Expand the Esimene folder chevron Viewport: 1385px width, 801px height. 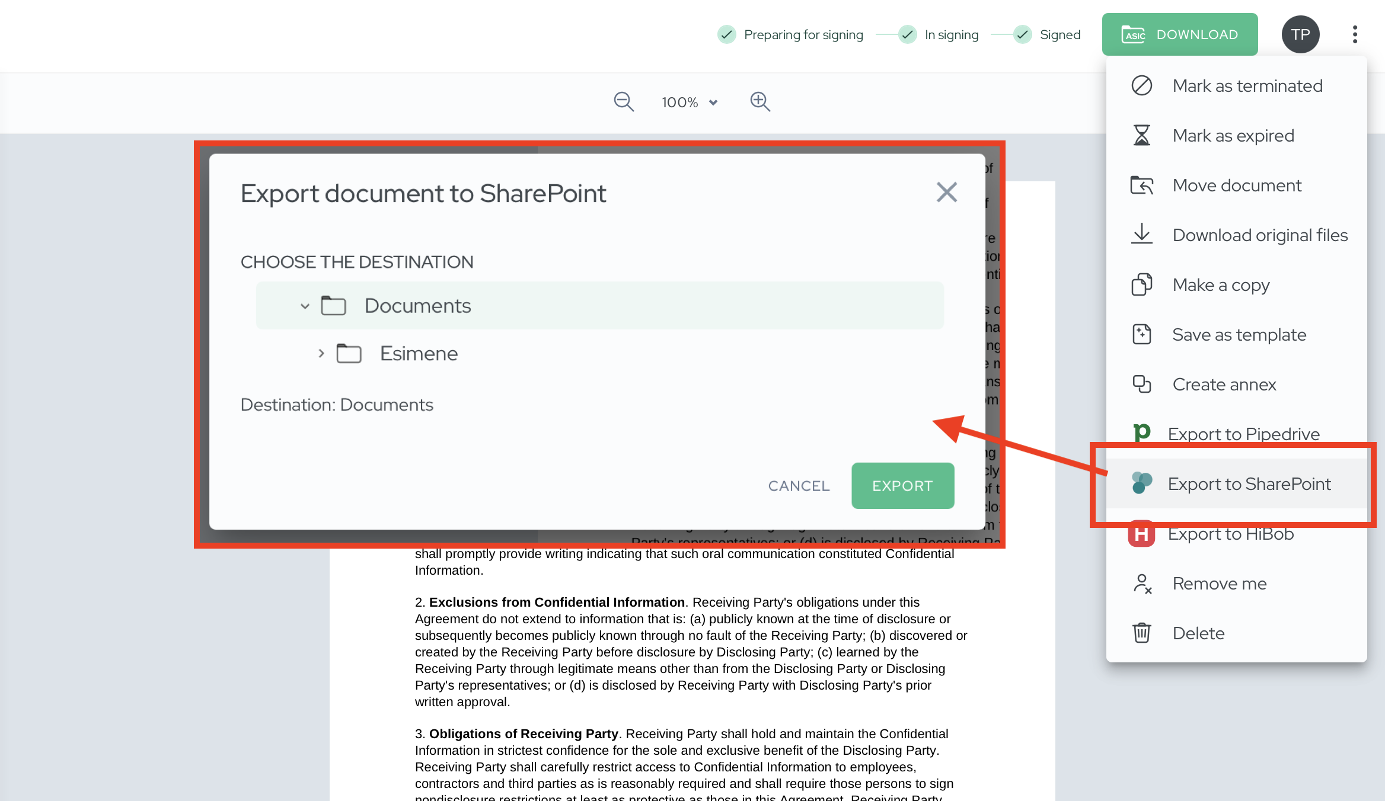(x=321, y=354)
